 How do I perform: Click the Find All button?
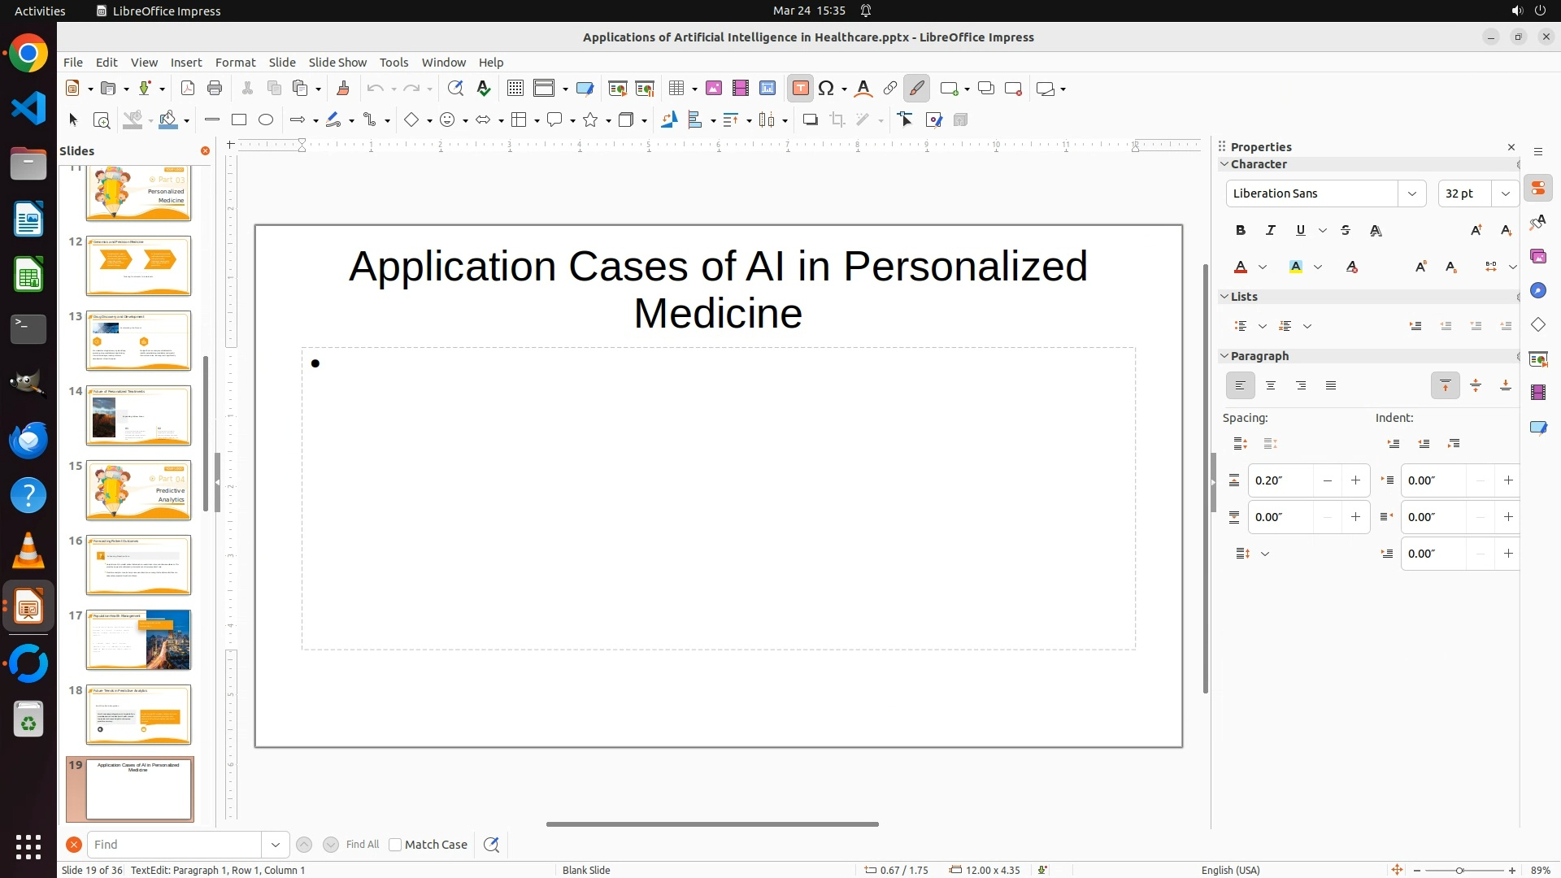[362, 845]
